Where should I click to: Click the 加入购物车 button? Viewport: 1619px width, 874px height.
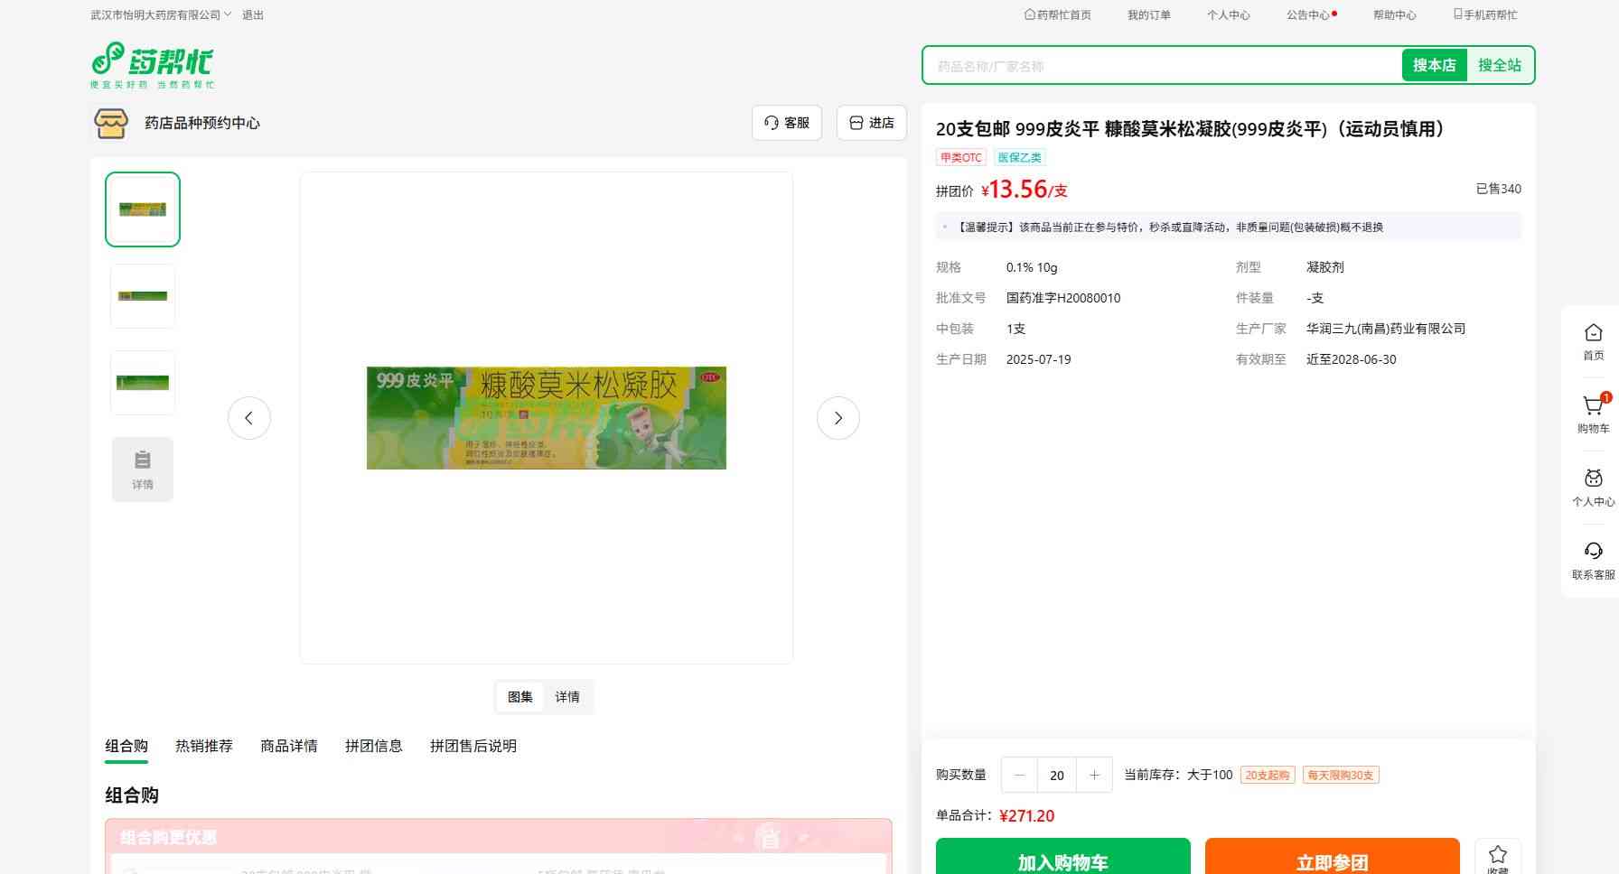[x=1062, y=860]
